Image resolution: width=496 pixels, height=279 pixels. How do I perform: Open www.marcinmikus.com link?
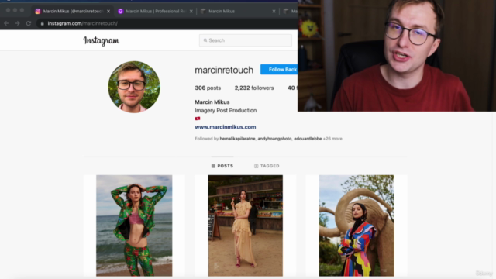pos(226,127)
